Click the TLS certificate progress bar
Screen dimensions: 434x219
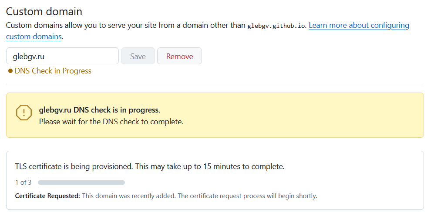(x=81, y=182)
